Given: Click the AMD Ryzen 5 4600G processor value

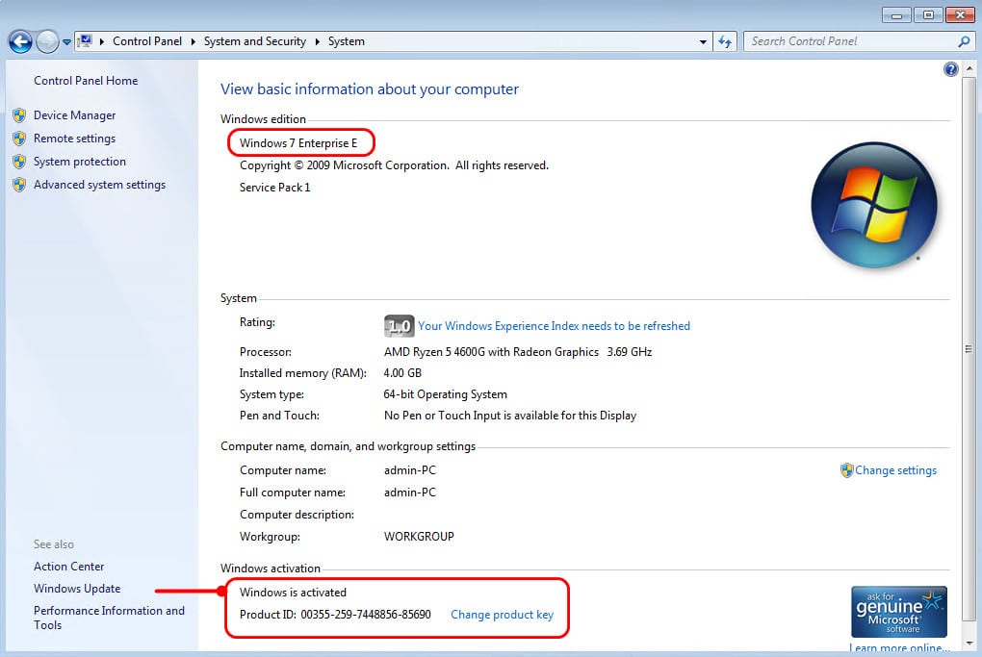Looking at the screenshot, I should pyautogui.click(x=518, y=352).
